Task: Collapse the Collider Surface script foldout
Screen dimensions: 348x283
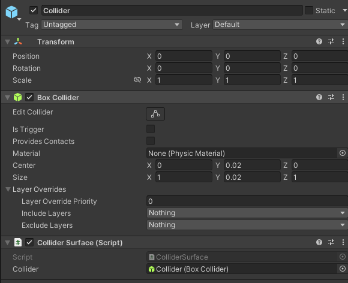Action: tap(8, 242)
